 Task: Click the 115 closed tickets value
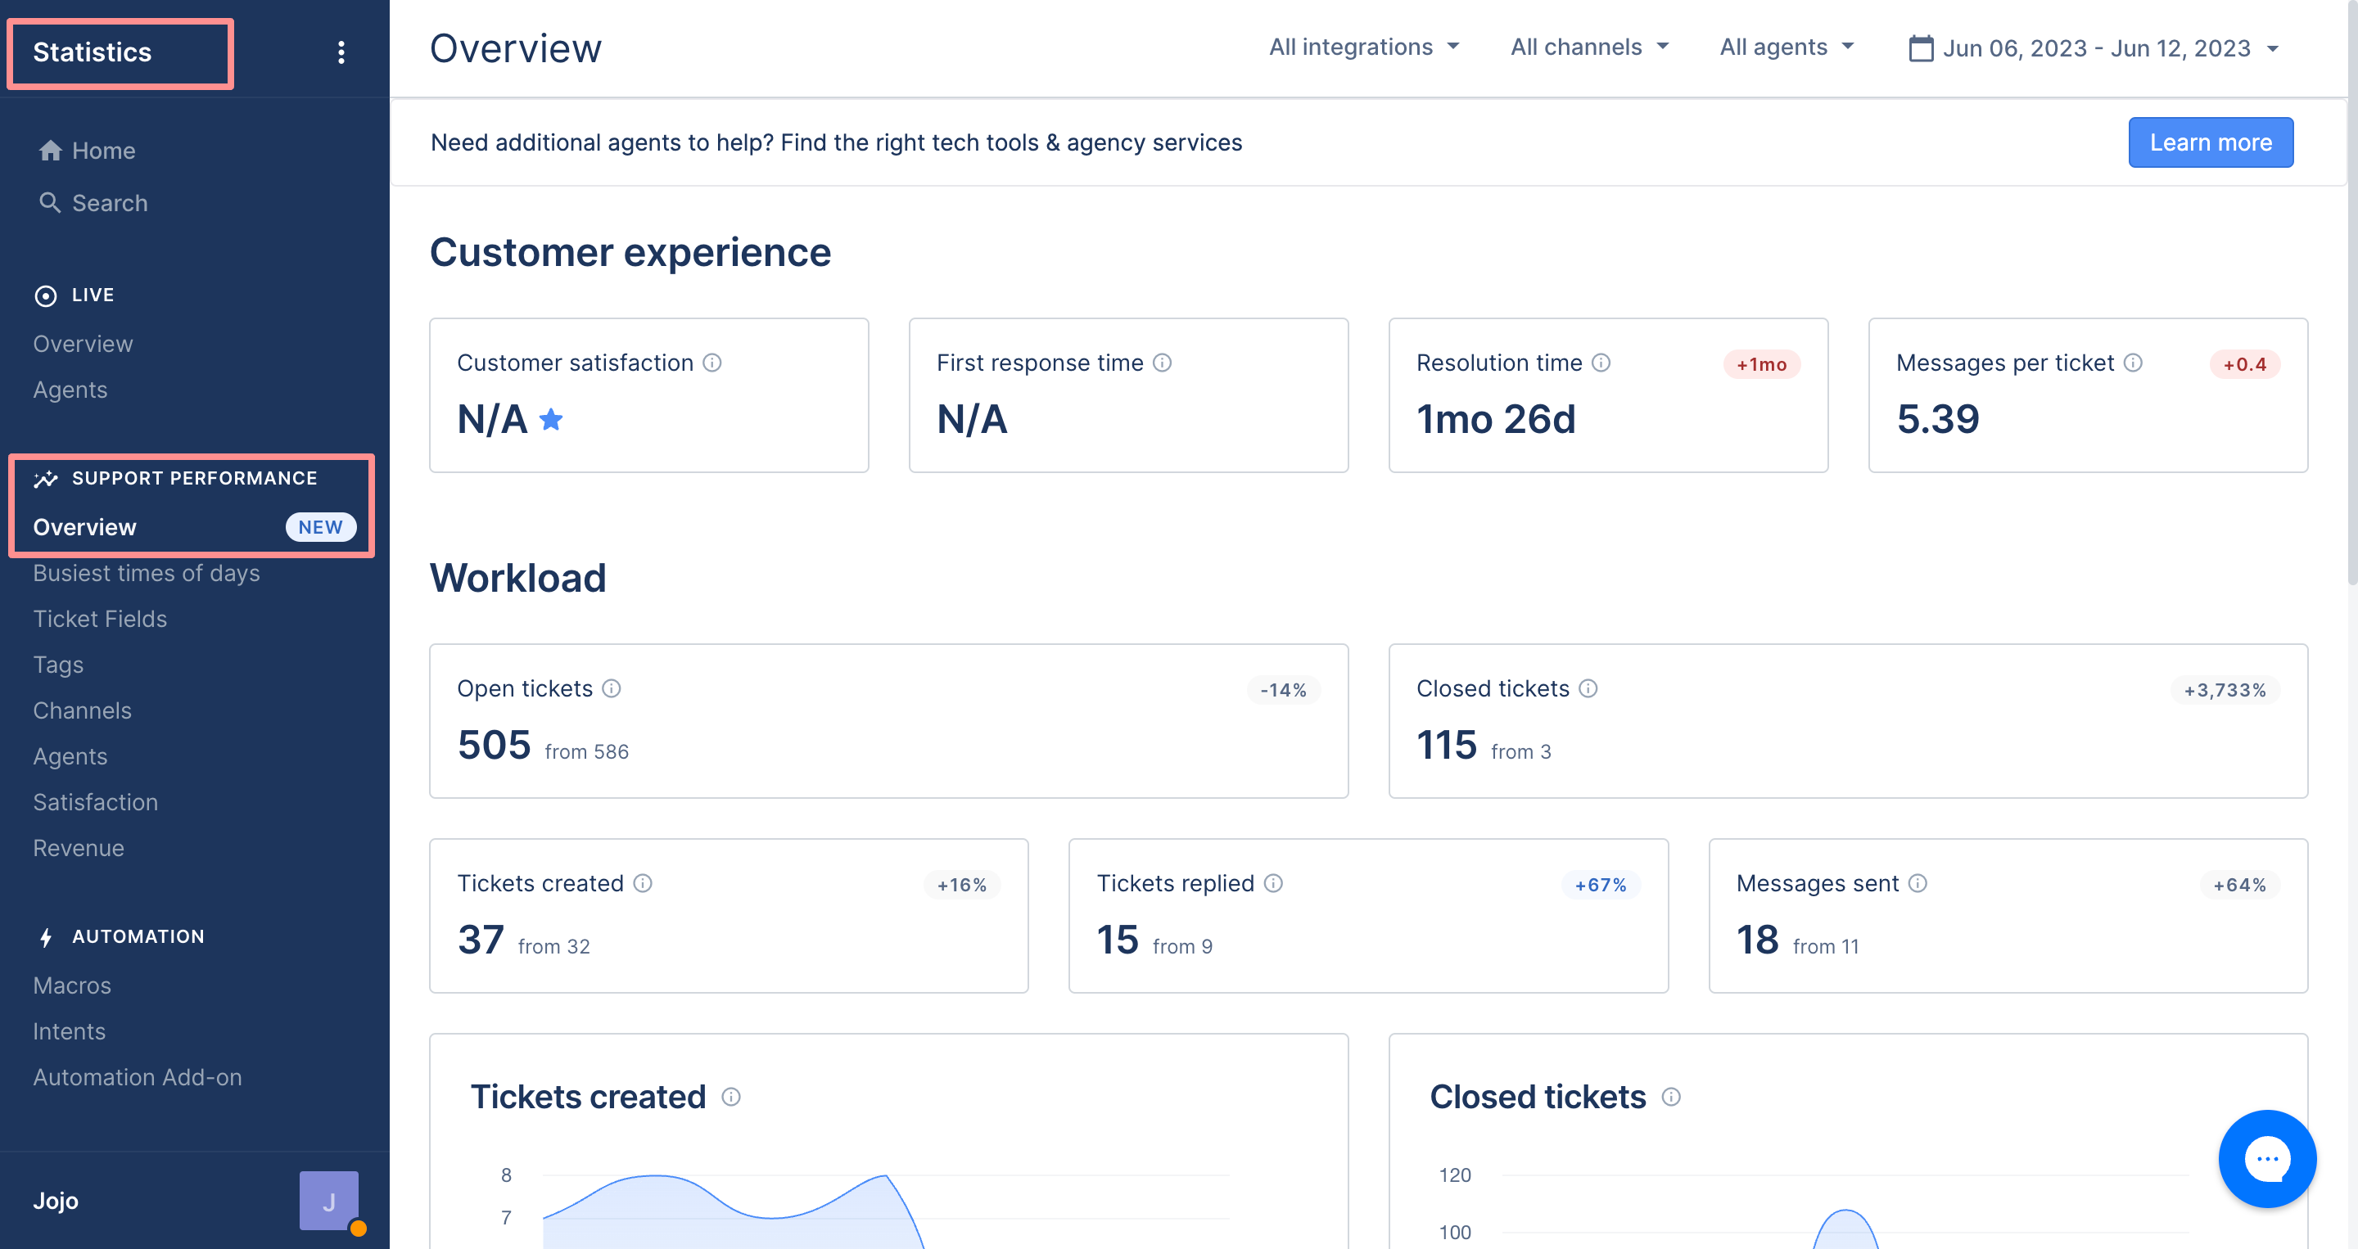click(x=1446, y=745)
